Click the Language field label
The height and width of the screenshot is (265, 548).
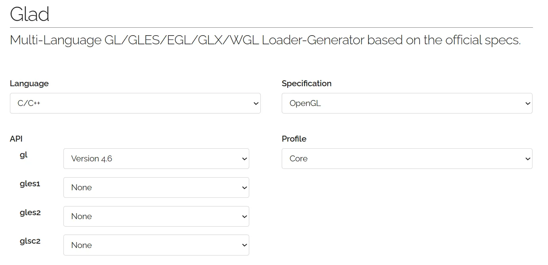click(29, 83)
